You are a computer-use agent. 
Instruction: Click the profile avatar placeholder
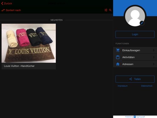pos(135,16)
